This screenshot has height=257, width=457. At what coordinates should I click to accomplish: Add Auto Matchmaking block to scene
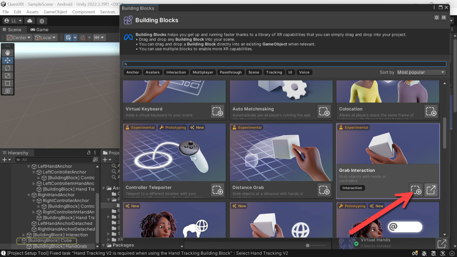click(324, 111)
